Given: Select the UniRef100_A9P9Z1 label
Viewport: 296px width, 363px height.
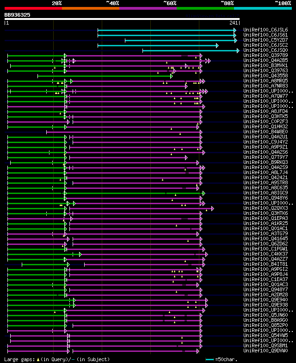Looking at the screenshot, I should point(265,147).
